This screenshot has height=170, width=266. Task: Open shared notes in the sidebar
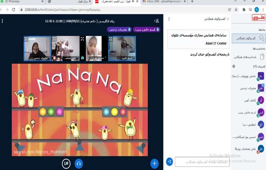(249, 57)
